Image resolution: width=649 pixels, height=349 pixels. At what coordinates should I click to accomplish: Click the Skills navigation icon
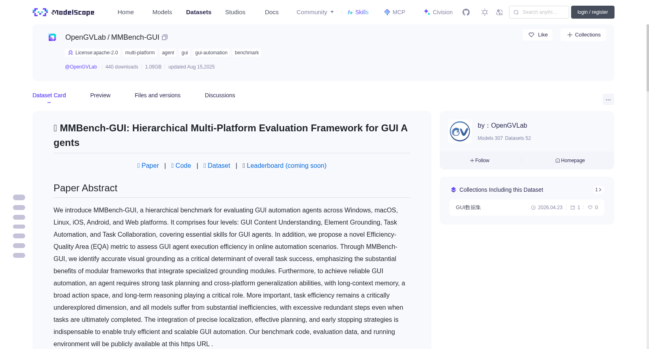point(350,12)
